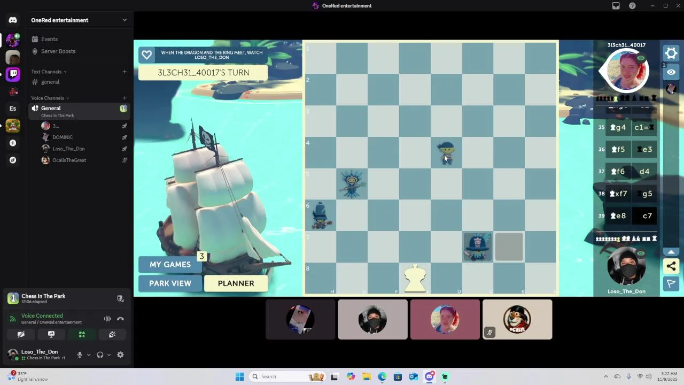This screenshot has width=684, height=385.
Task: Open Discord user settings gear
Action: [120, 355]
